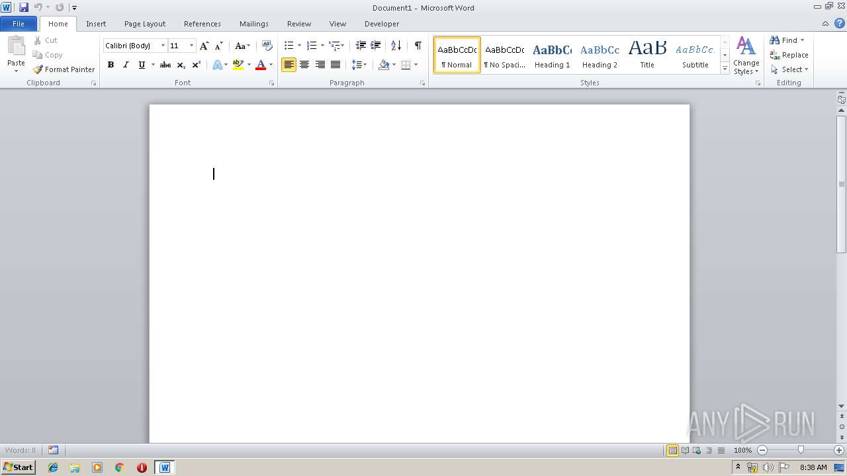
Task: Align text to the right
Action: click(x=320, y=65)
